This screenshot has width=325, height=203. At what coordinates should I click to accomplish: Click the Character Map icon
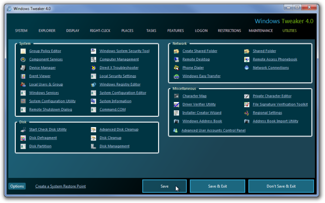click(176, 96)
